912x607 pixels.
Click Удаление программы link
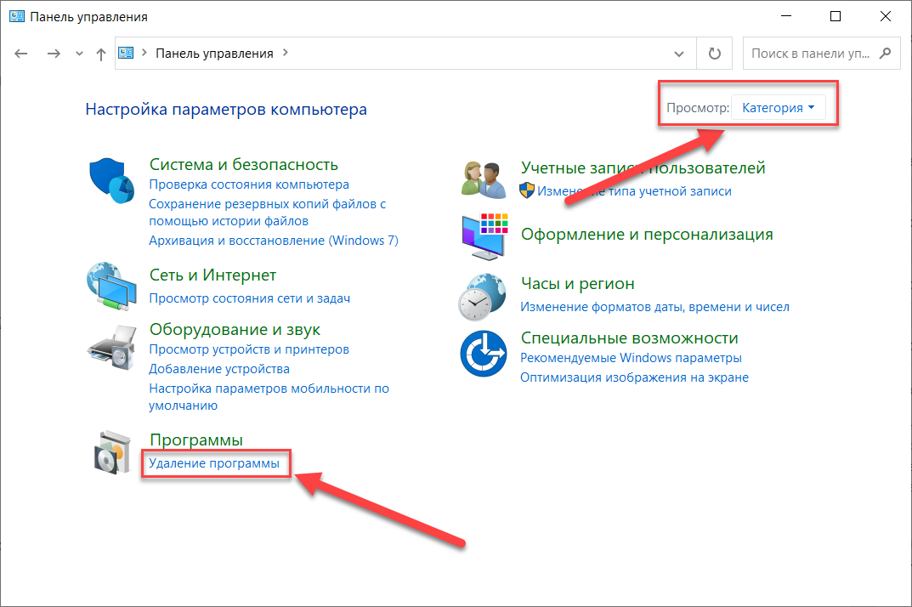click(214, 463)
